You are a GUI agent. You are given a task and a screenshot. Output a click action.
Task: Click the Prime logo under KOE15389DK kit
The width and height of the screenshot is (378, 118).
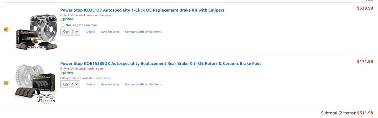coord(67,72)
